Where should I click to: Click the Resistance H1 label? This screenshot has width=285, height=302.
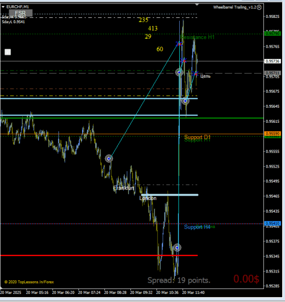(197, 37)
